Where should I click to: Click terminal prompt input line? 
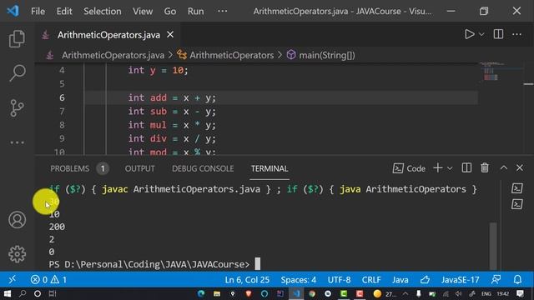point(154,264)
